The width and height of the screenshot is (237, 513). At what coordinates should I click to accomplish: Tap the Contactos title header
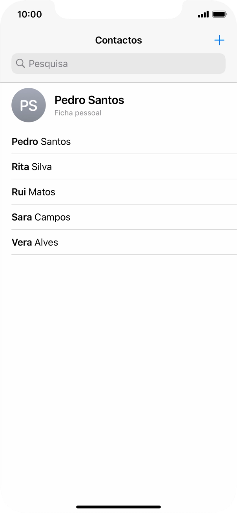point(118,40)
